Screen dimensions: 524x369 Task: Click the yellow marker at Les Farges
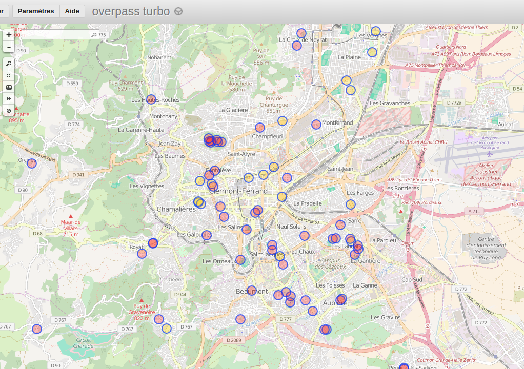(x=351, y=204)
